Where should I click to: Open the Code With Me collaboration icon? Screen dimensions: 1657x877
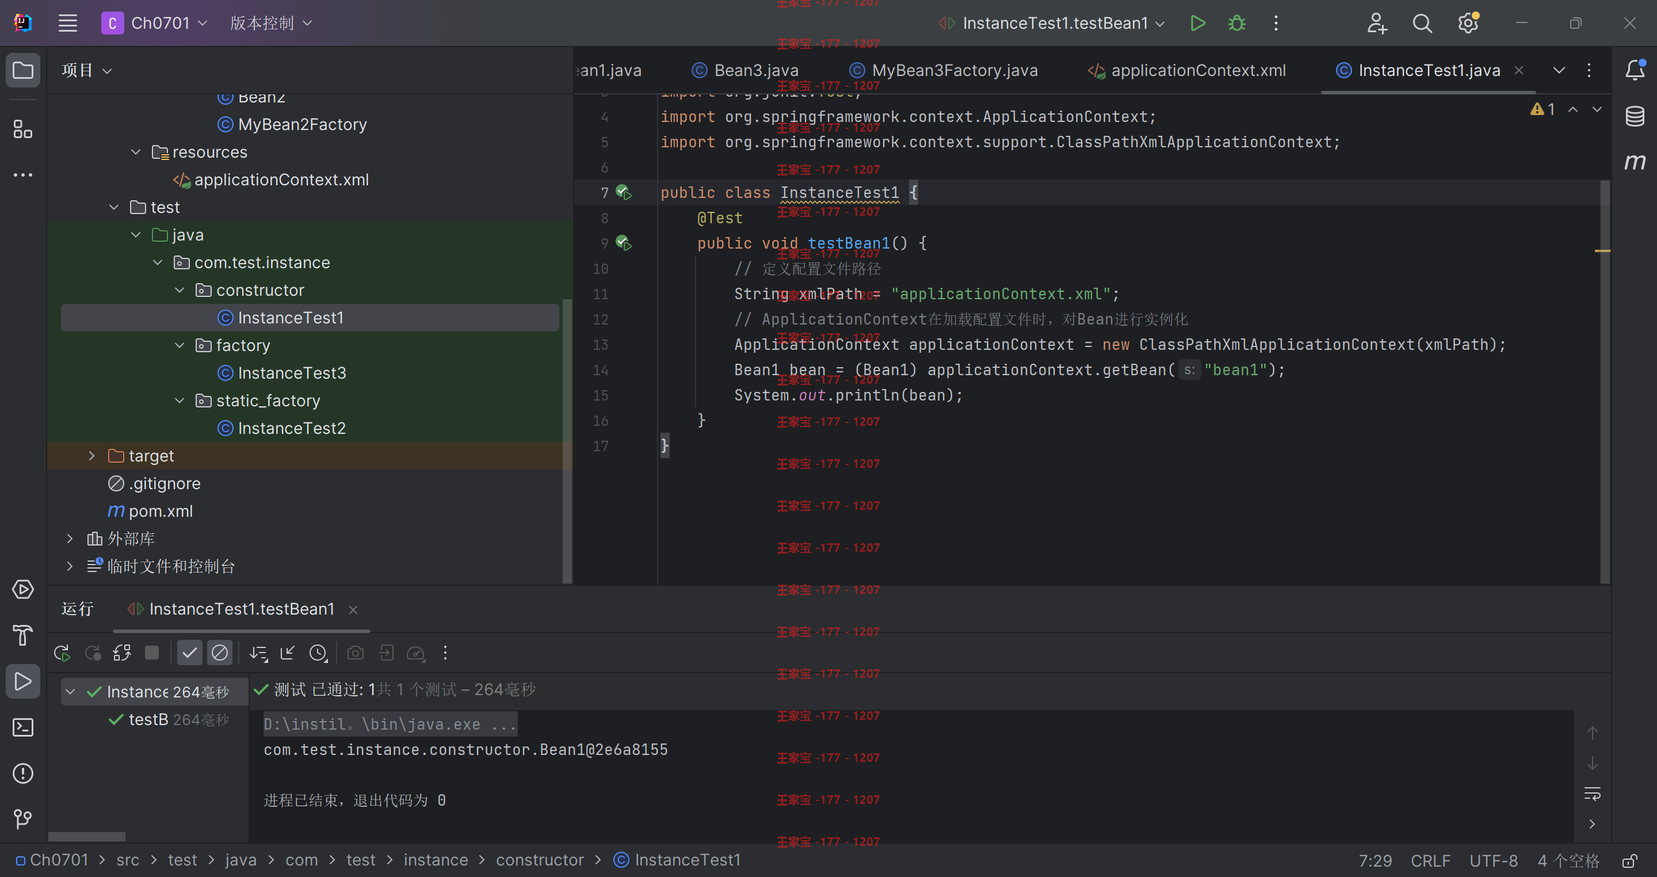click(1377, 23)
